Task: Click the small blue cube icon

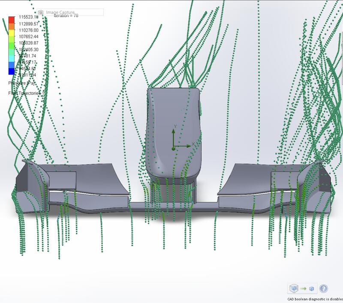Action: pyautogui.click(x=312, y=289)
